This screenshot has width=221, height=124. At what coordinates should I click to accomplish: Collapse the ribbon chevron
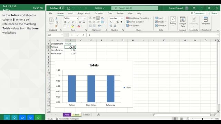click(x=218, y=30)
